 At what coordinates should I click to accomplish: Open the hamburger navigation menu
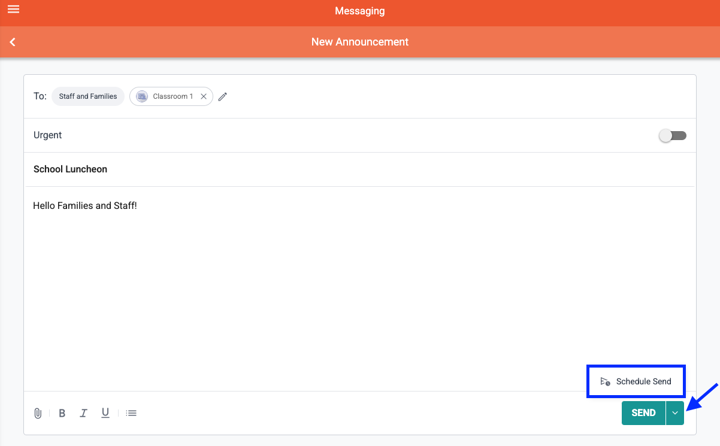(13, 10)
